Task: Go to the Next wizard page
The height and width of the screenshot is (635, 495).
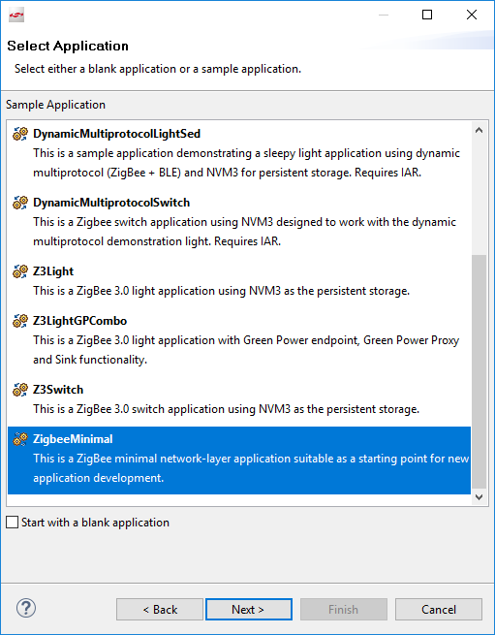Action: (x=249, y=609)
